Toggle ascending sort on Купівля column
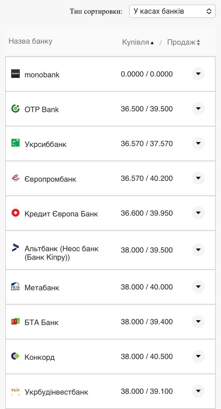The image size is (221, 409). pyautogui.click(x=137, y=42)
